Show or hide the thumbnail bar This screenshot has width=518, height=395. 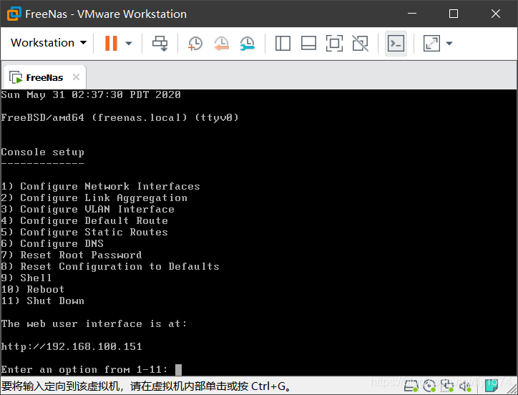(x=308, y=44)
